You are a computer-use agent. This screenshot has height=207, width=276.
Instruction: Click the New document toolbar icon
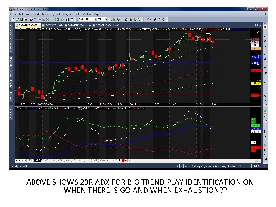[x=13, y=20]
